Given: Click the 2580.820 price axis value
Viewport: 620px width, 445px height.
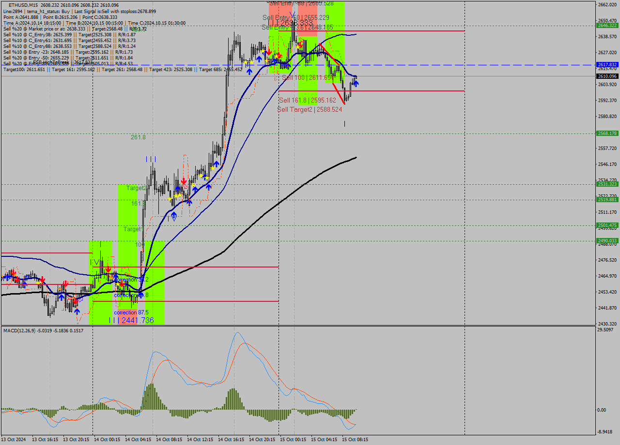Looking at the screenshot, I should (x=607, y=117).
